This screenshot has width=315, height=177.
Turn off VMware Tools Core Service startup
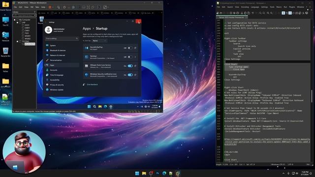coord(130,66)
